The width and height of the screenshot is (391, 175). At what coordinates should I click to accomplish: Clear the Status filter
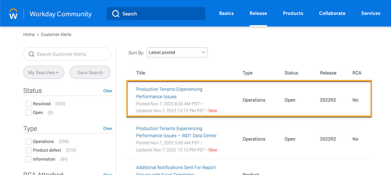(108, 91)
